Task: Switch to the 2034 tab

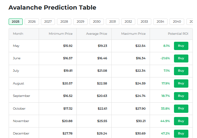Action: (160, 22)
